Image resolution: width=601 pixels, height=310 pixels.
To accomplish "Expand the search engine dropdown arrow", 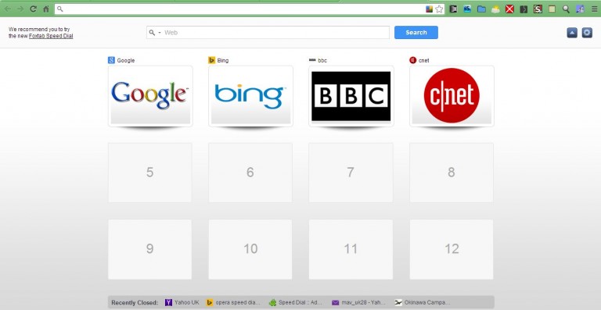I will [x=160, y=33].
